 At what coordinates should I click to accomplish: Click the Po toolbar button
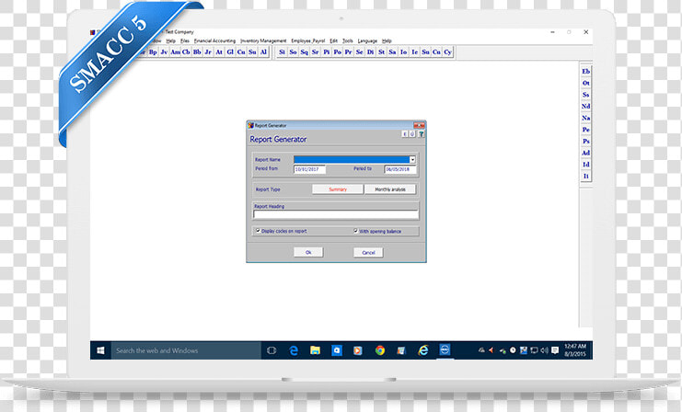point(338,52)
